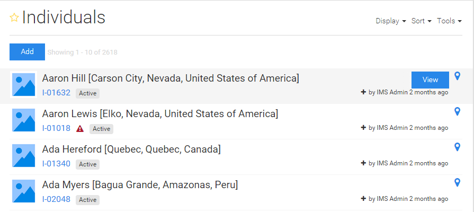Select the Ada Myers record title
Image resolution: width=474 pixels, height=212 pixels.
pyautogui.click(x=140, y=185)
